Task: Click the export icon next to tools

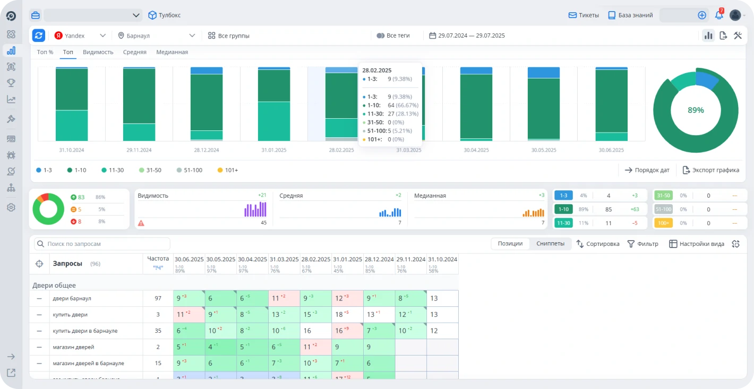Action: pos(723,36)
